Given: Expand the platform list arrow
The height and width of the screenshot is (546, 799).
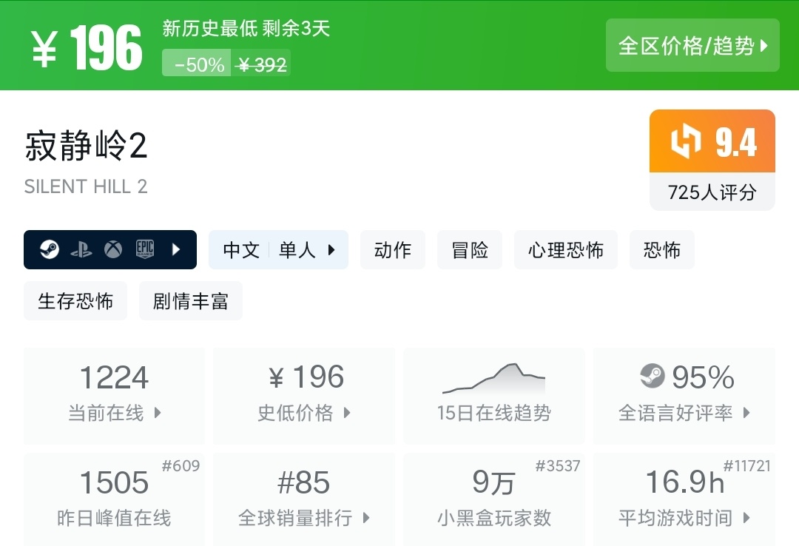Looking at the screenshot, I should click(176, 250).
